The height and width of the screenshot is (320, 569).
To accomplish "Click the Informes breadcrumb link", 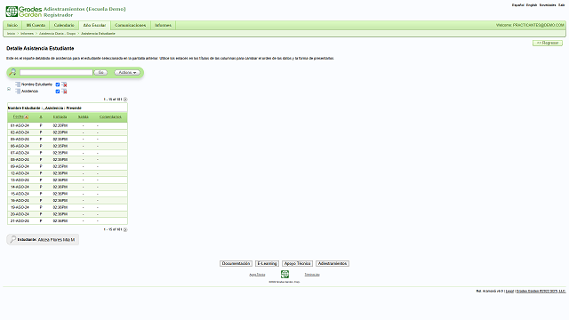I will [x=27, y=34].
